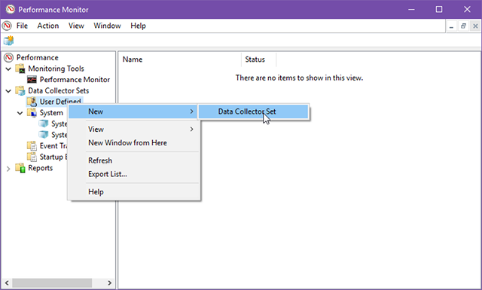Select User Defined tree item
Screen dimensions: 482x290
pos(60,102)
